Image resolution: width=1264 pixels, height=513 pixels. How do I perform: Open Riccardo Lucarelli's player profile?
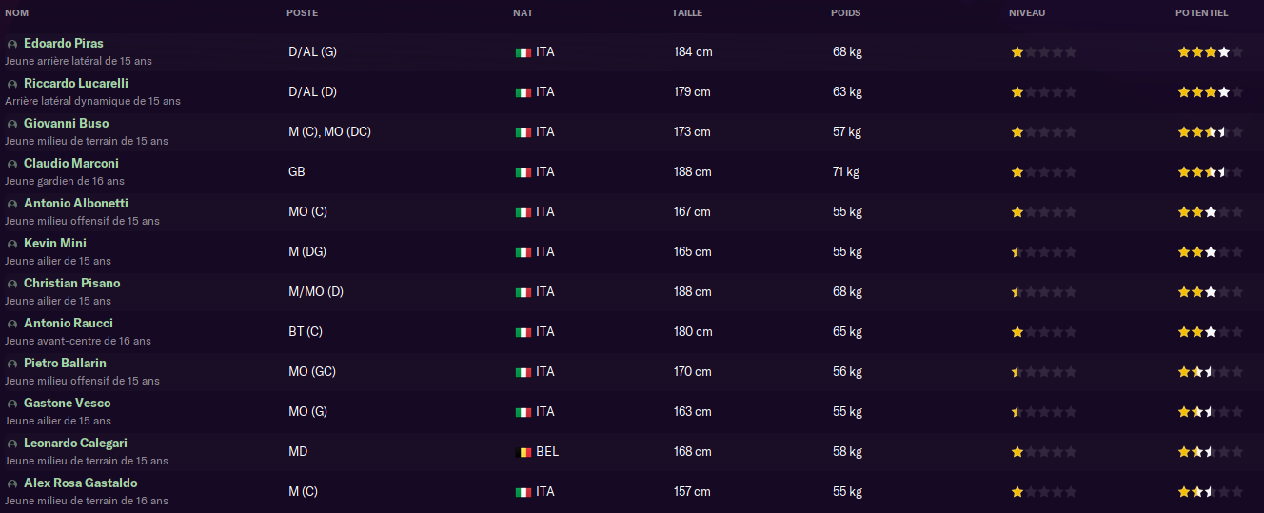coord(76,84)
